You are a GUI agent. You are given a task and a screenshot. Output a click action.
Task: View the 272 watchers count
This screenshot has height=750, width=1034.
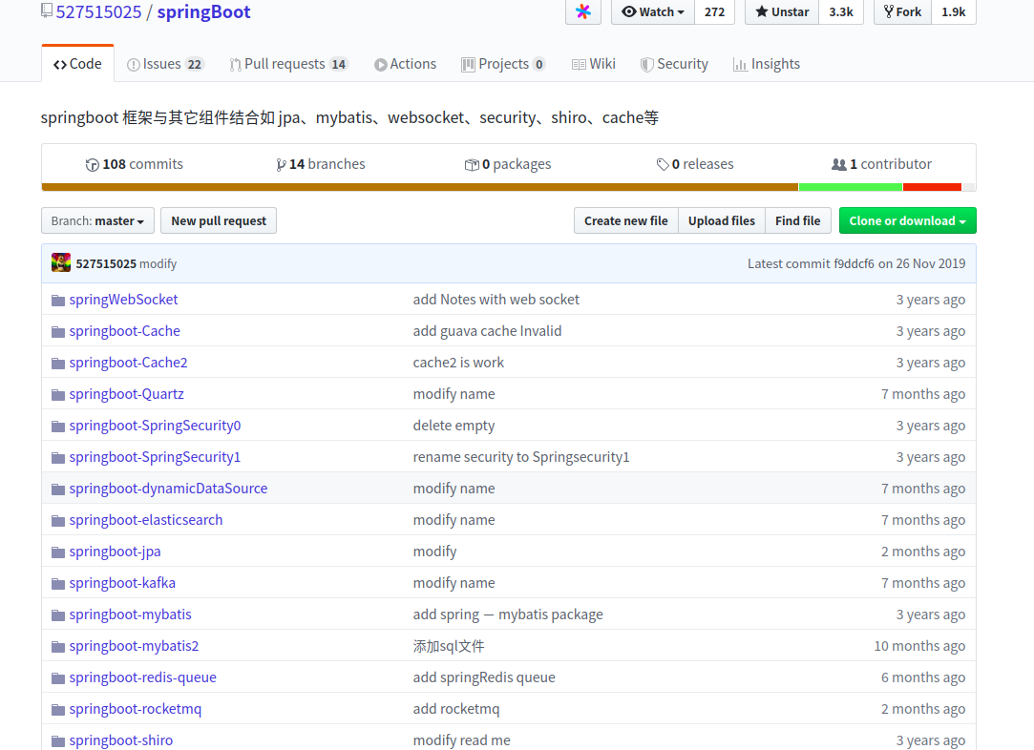[x=714, y=11]
